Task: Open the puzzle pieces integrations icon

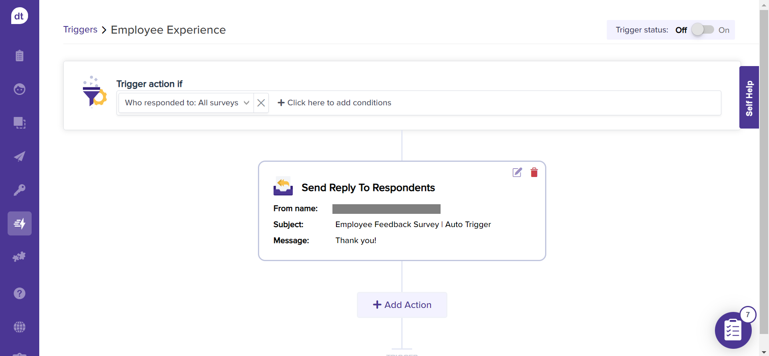Action: coord(19,257)
